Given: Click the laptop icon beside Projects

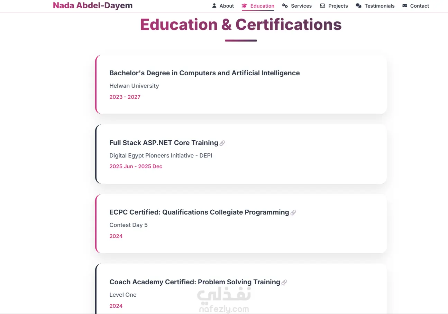Looking at the screenshot, I should pos(322,6).
